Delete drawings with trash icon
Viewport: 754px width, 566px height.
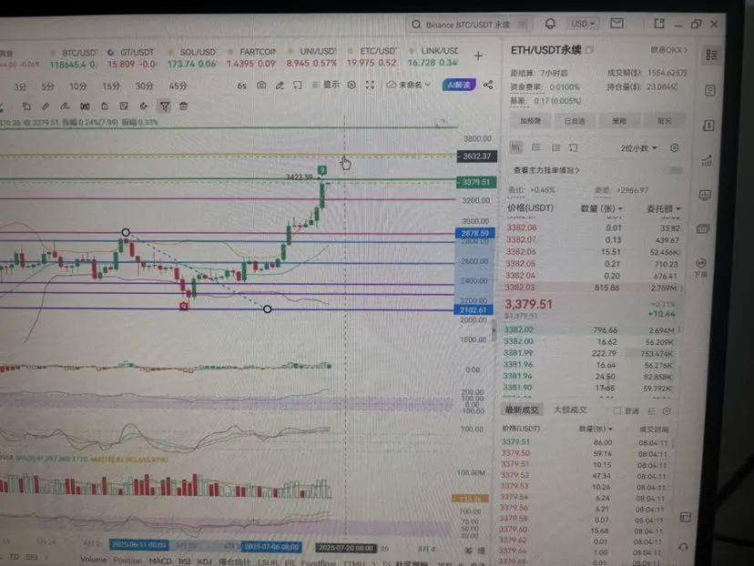(x=183, y=106)
